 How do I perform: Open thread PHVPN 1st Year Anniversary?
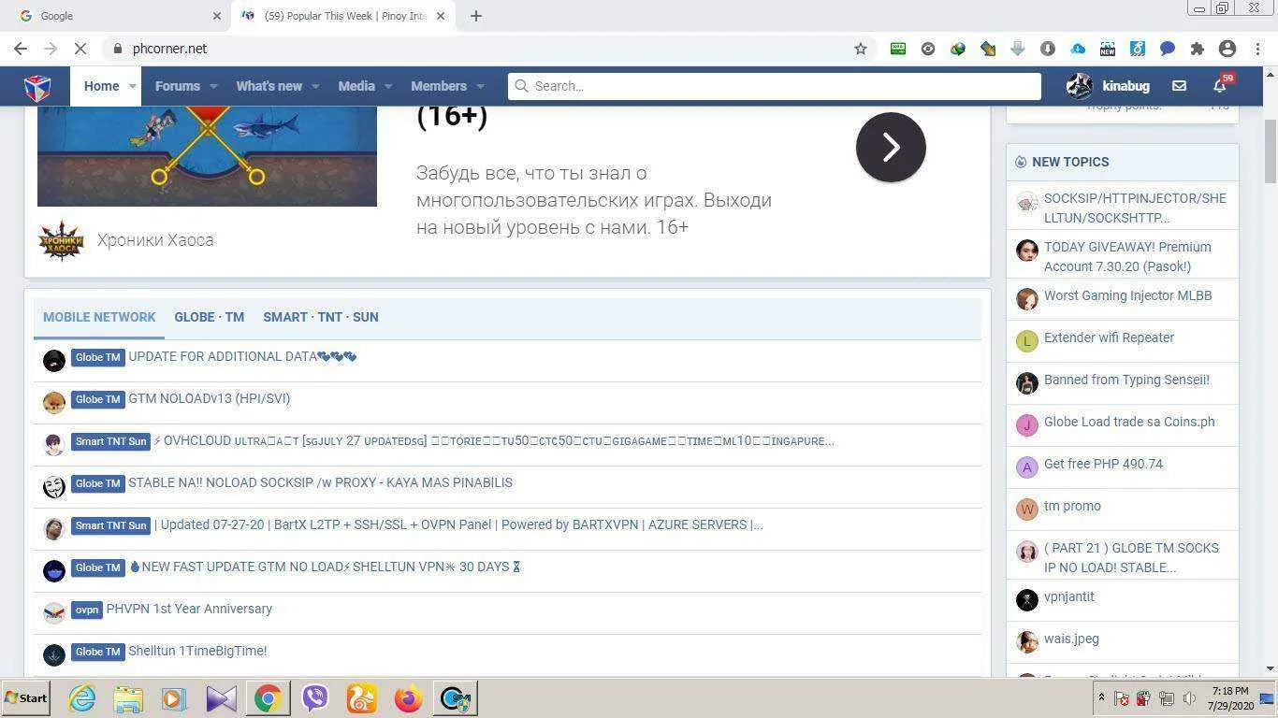[x=189, y=609]
